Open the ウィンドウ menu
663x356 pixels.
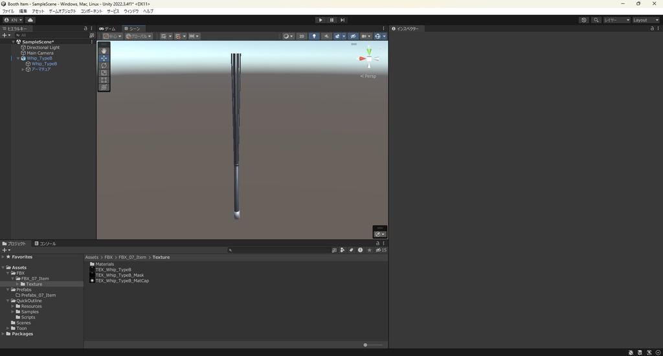(x=131, y=11)
